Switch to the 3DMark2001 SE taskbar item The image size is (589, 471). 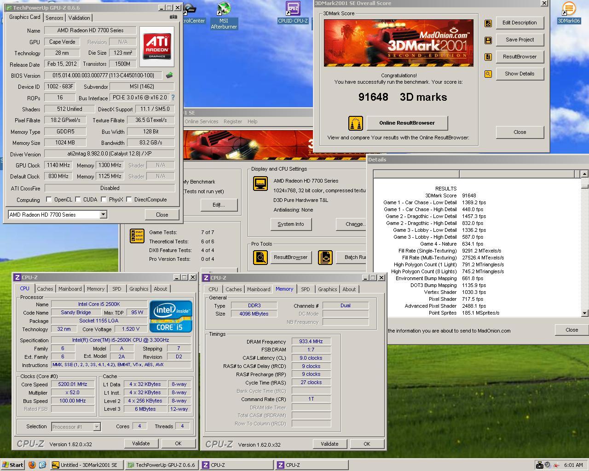pos(86,465)
